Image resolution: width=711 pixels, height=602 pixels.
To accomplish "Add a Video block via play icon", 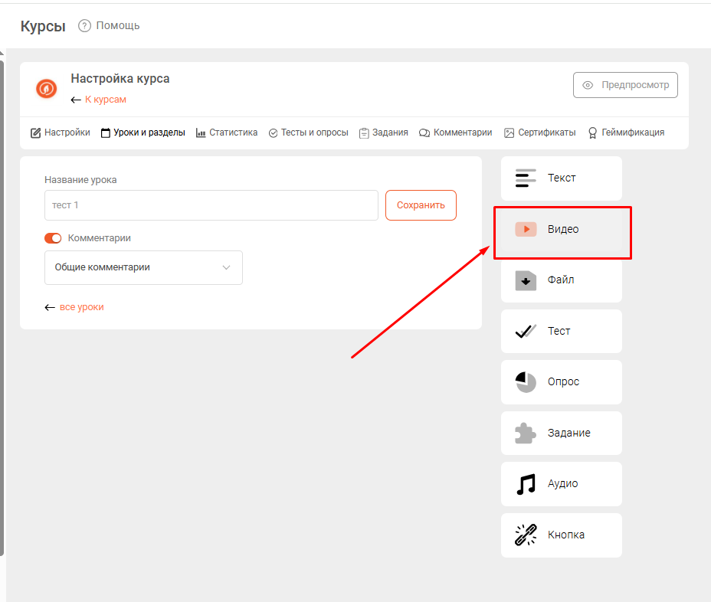I will tap(526, 229).
